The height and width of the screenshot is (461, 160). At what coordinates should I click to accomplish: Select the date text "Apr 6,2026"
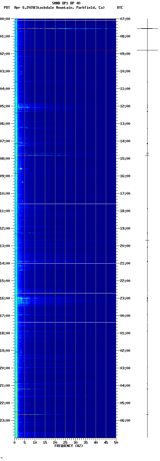24,8
